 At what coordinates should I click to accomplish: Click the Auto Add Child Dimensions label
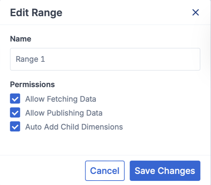(x=74, y=127)
